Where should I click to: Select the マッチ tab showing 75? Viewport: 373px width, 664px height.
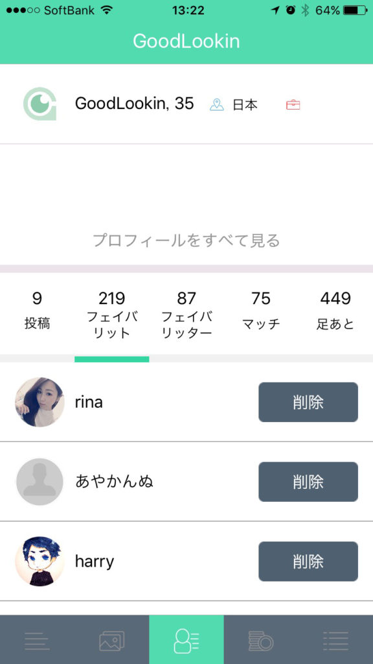[262, 310]
